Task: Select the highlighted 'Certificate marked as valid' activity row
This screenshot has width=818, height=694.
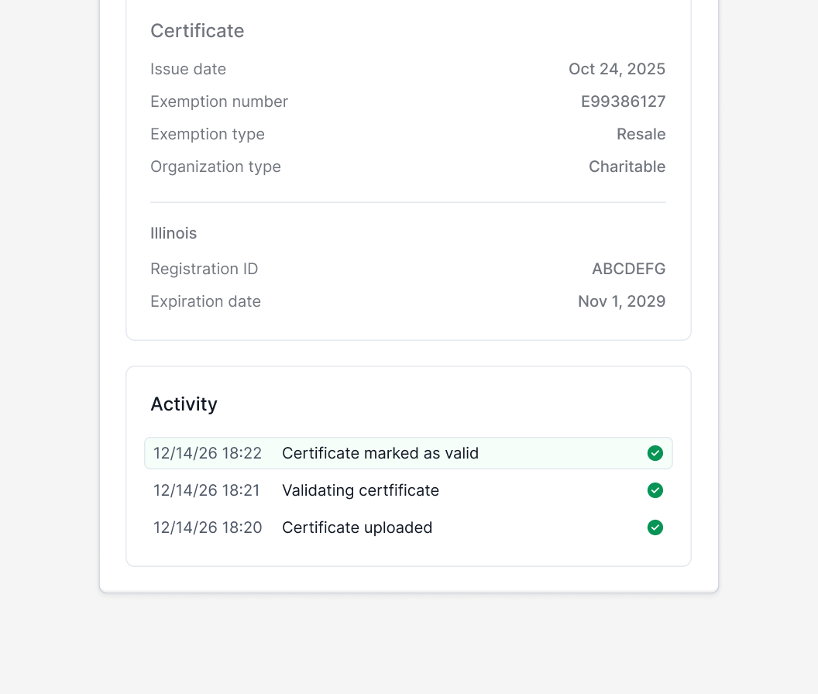Action: tap(408, 453)
